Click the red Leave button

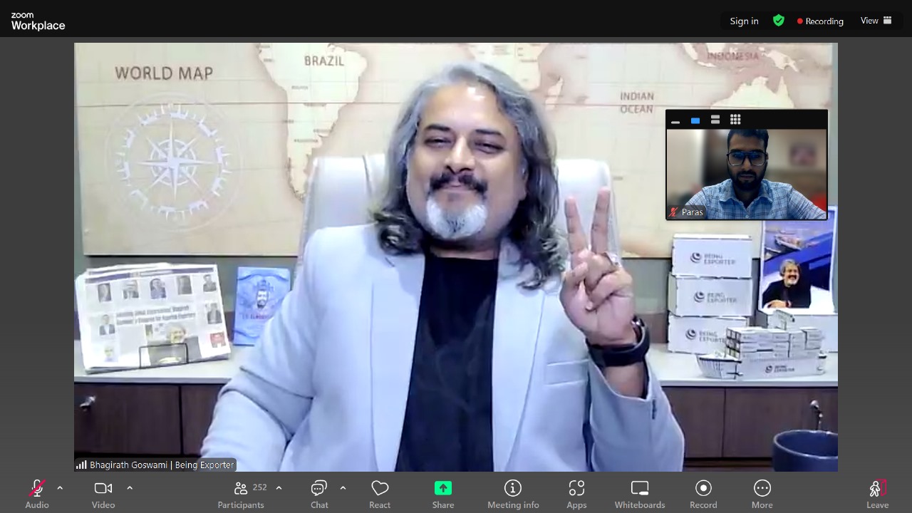877,487
